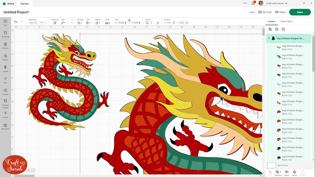The height and width of the screenshot is (177, 315).
Task: Click the canvas vertical scrollbar
Action: click(x=263, y=32)
